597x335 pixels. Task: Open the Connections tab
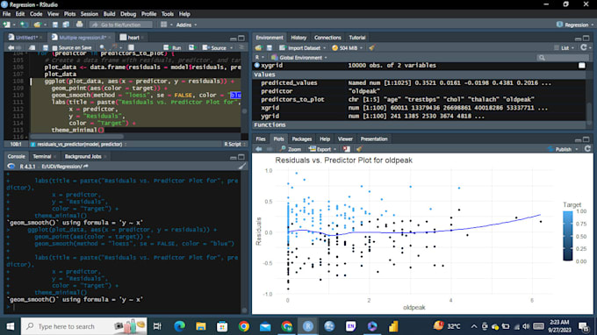pyautogui.click(x=327, y=38)
